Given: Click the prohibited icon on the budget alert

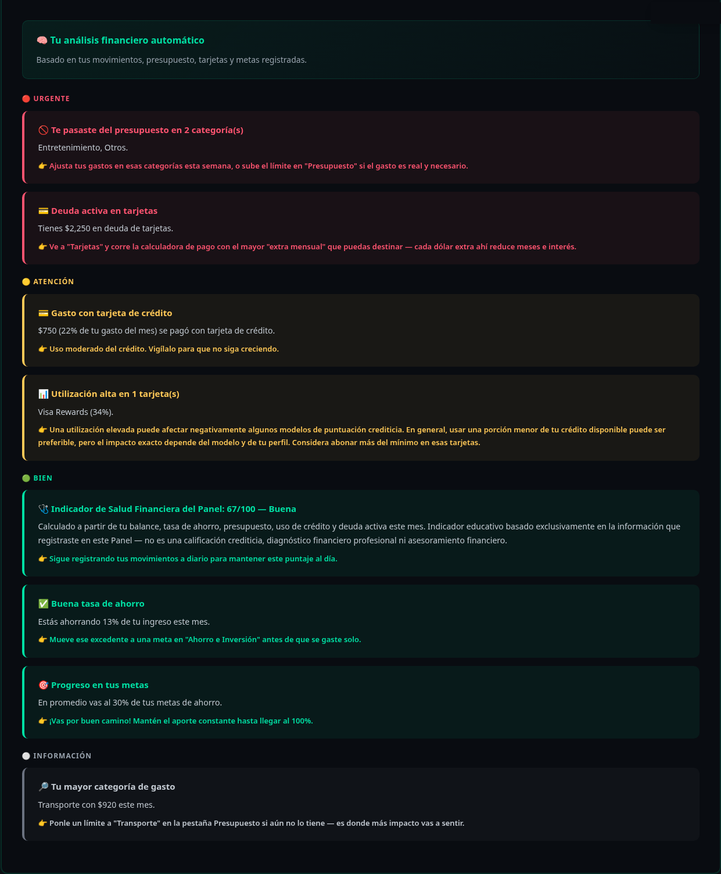Looking at the screenshot, I should (x=44, y=130).
